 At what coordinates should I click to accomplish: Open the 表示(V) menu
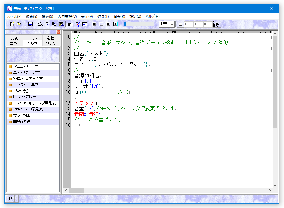(x=87, y=17)
